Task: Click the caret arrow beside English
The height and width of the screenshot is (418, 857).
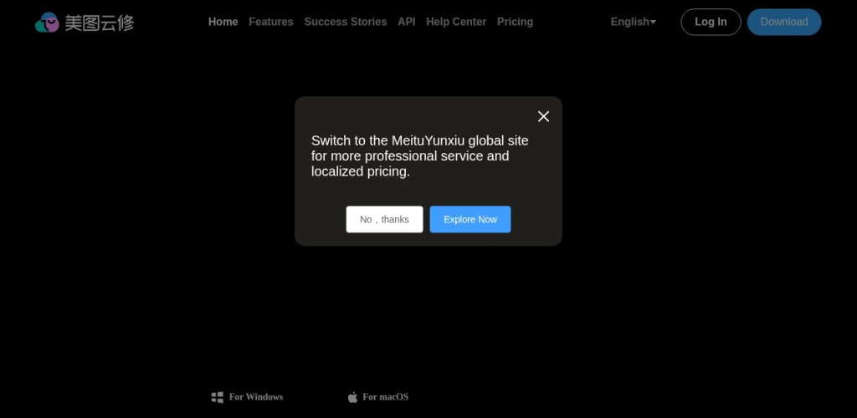Action: 653,23
